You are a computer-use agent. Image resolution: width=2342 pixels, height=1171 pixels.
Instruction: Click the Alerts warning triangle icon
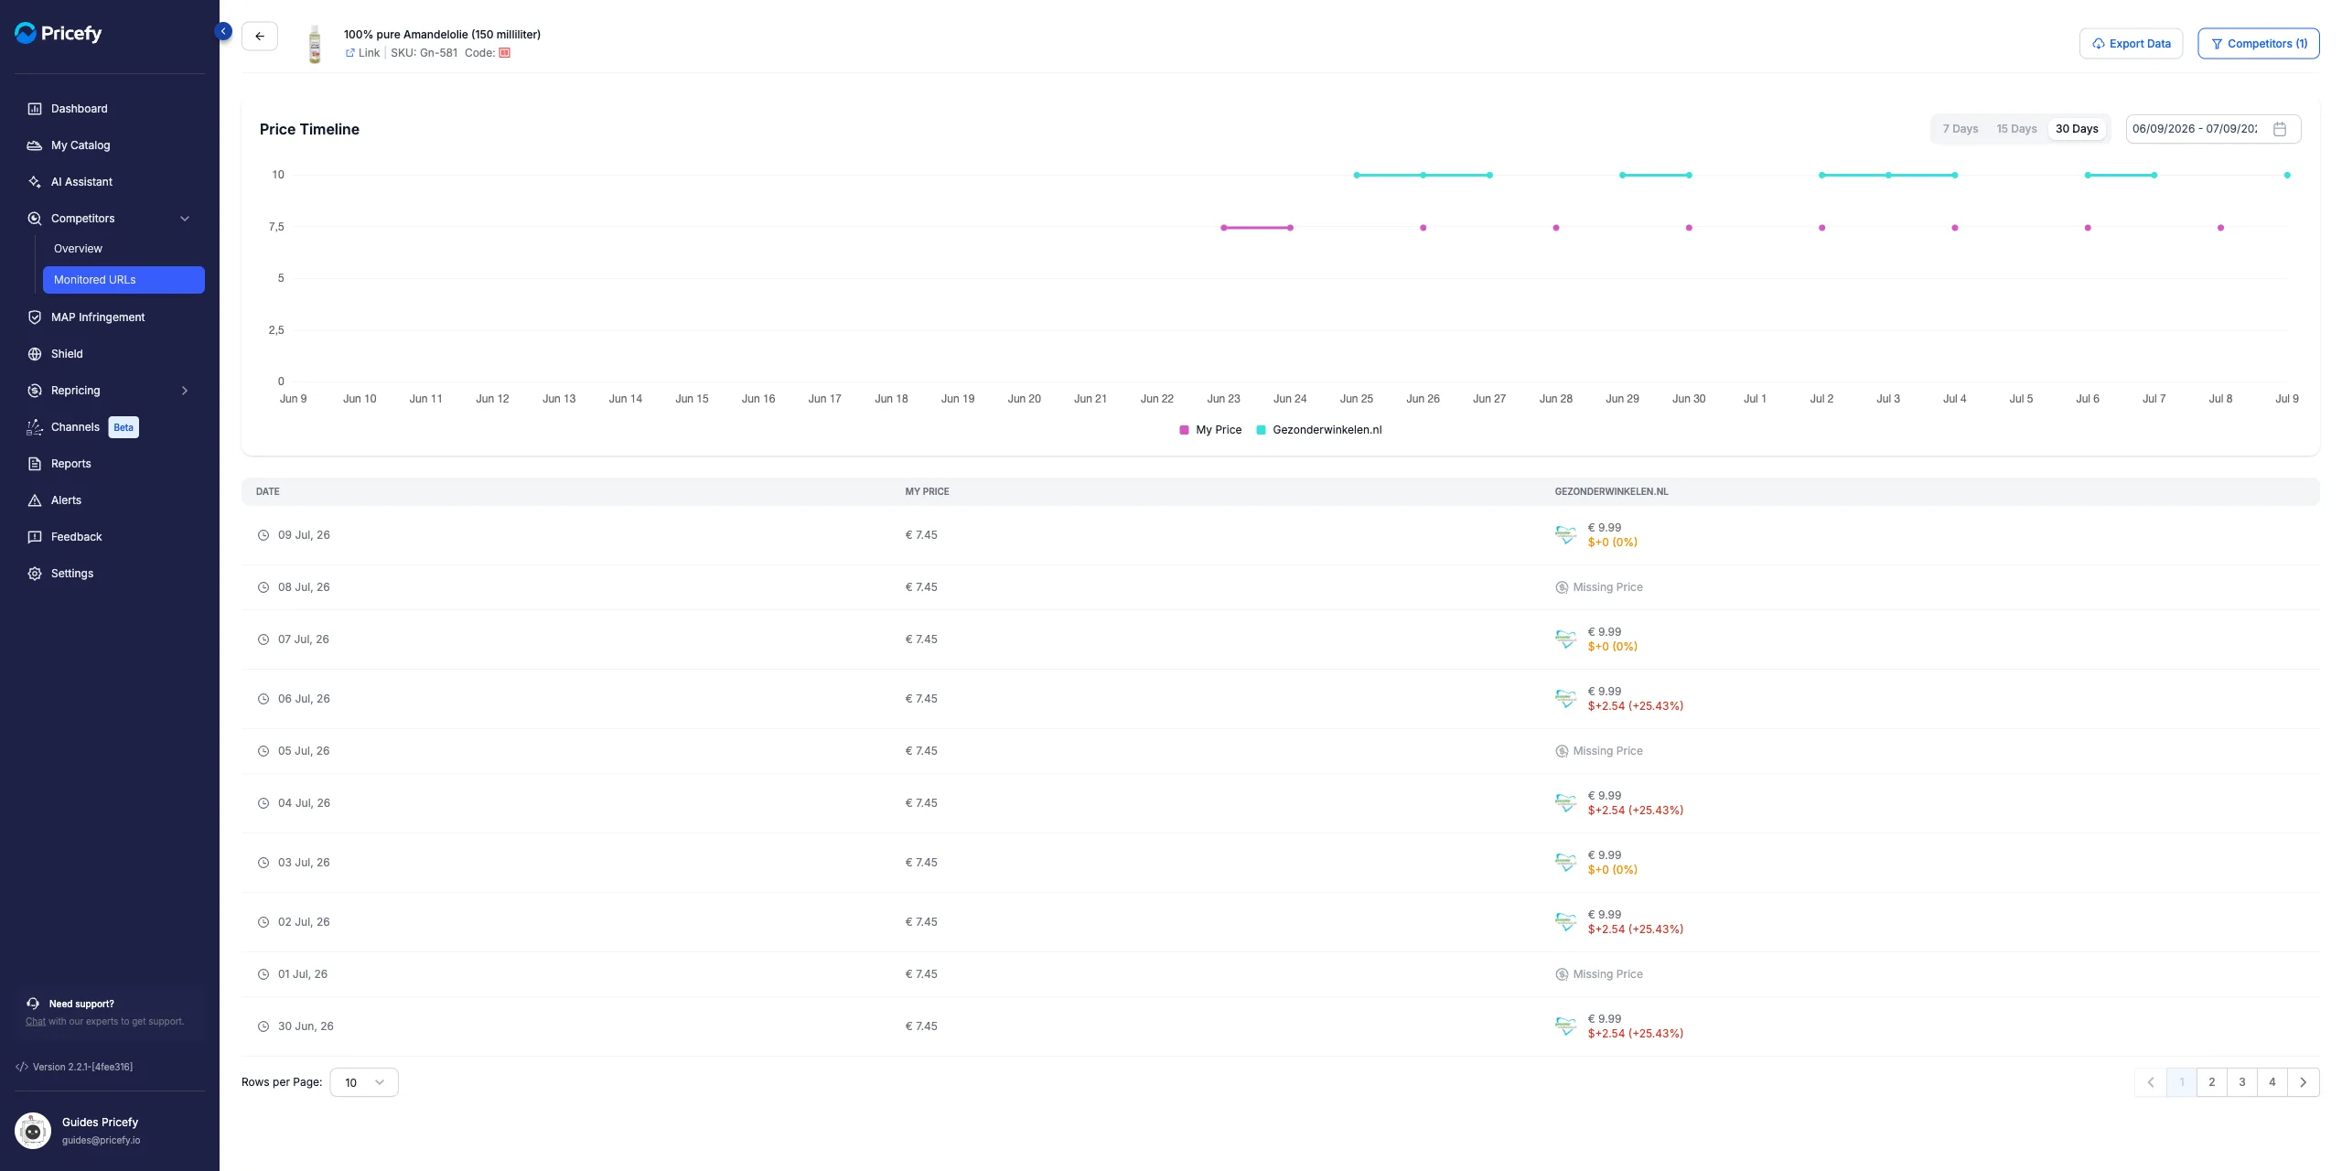35,500
